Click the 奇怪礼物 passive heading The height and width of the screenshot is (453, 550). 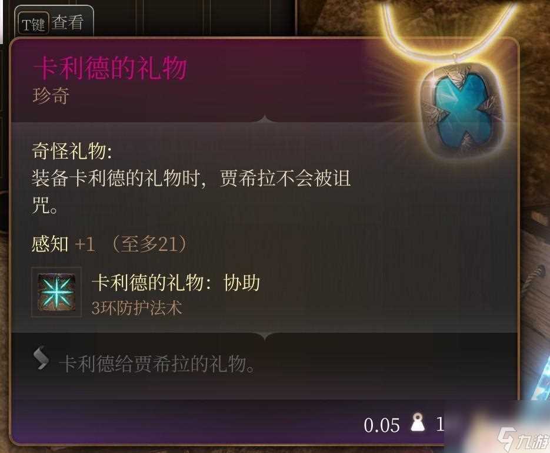coord(72,152)
